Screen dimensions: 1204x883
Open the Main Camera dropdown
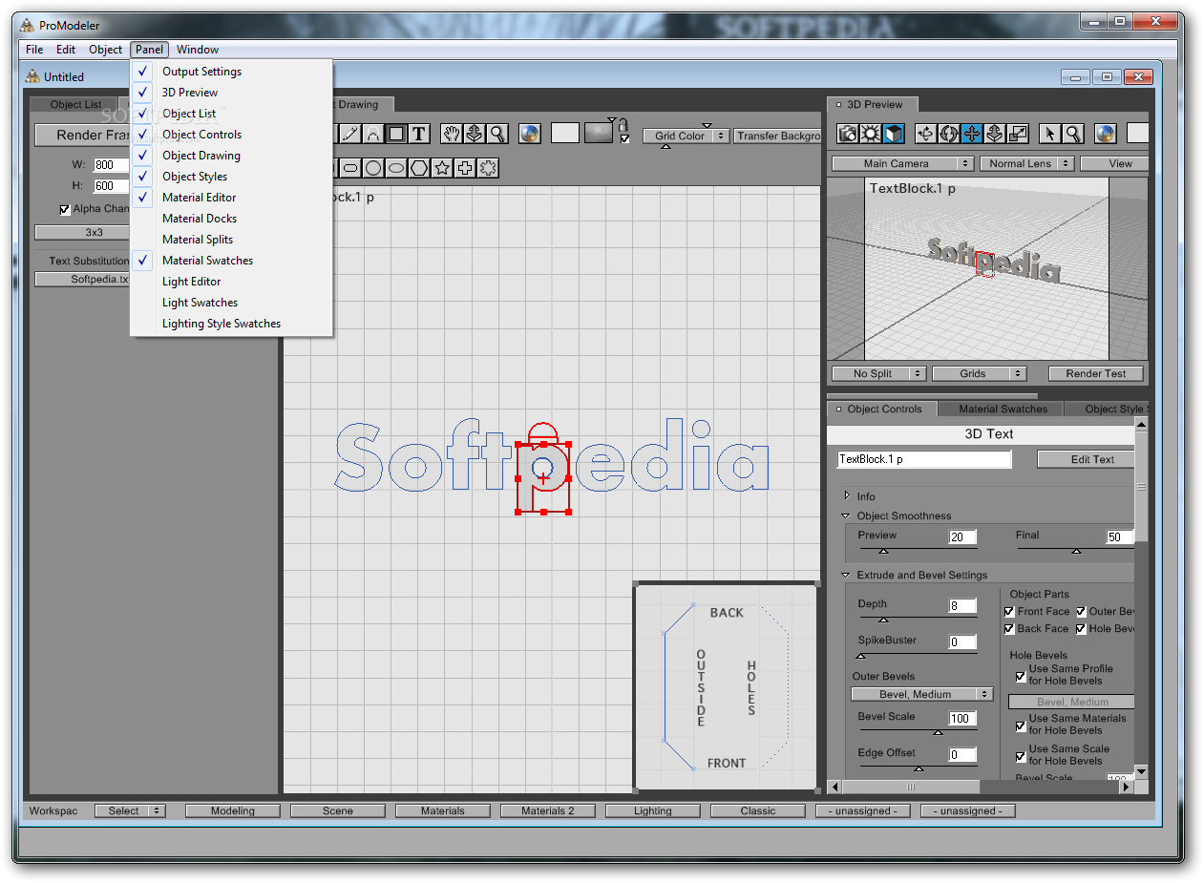(902, 164)
